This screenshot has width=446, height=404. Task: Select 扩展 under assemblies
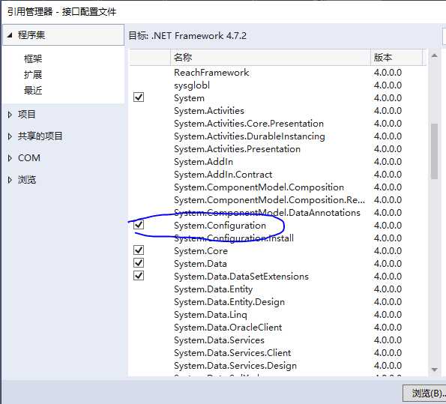tap(33, 75)
